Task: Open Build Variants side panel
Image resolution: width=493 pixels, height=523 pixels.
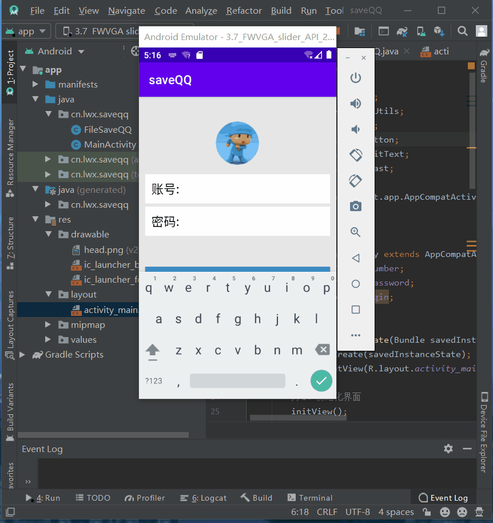Action: (10, 411)
